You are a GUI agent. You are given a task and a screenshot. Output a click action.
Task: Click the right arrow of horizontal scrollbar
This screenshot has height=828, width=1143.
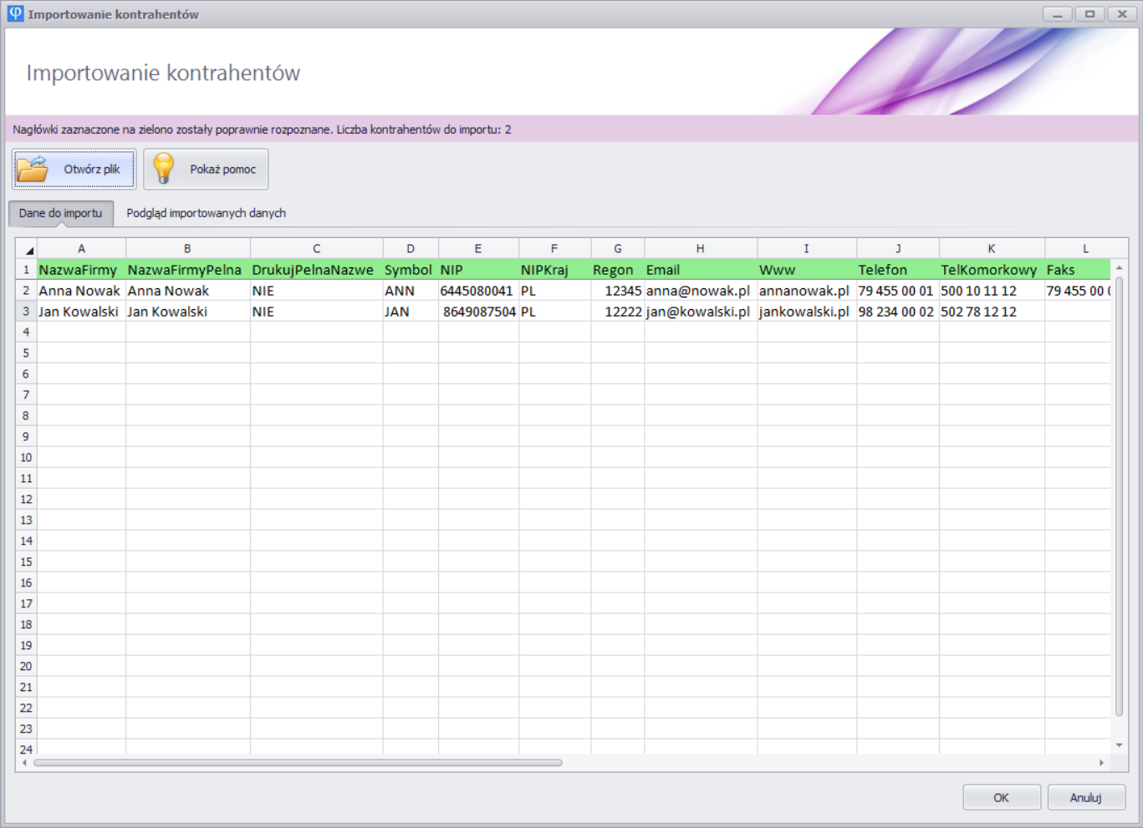tap(1101, 763)
